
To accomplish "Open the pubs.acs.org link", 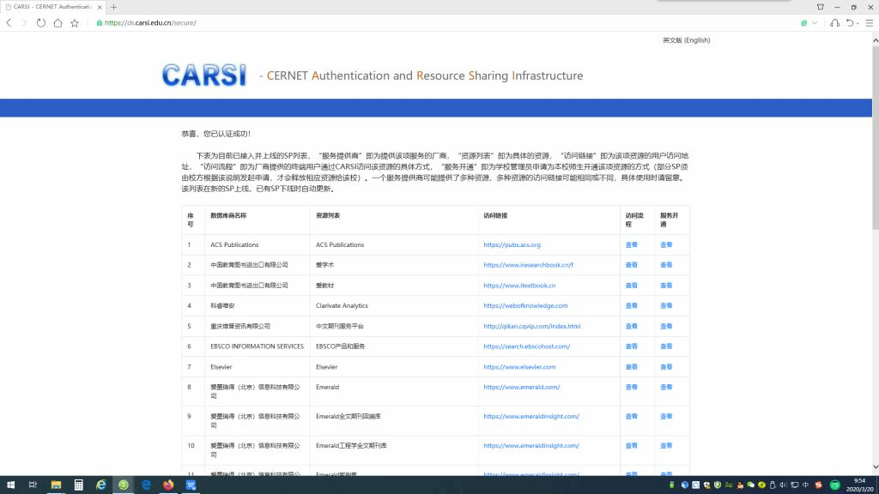I will 512,245.
